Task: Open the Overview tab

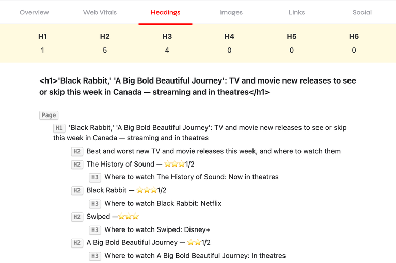Action: 34,12
